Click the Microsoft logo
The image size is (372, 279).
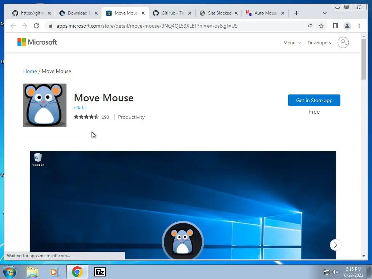tap(37, 42)
